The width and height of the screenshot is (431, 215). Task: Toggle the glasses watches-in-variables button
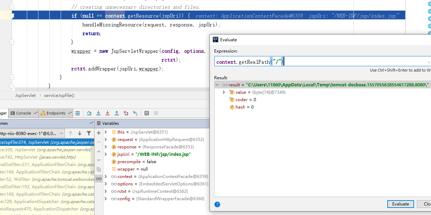click(x=99, y=179)
